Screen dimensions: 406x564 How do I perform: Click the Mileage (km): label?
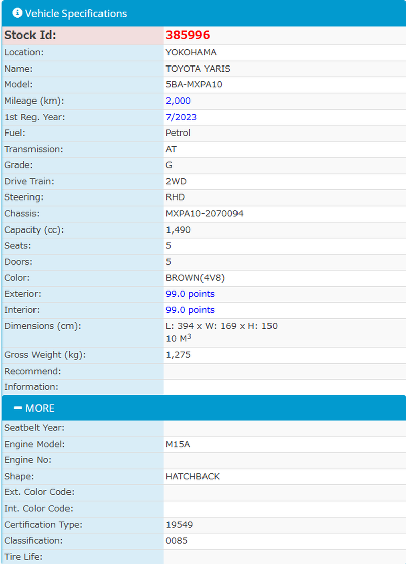click(x=34, y=101)
